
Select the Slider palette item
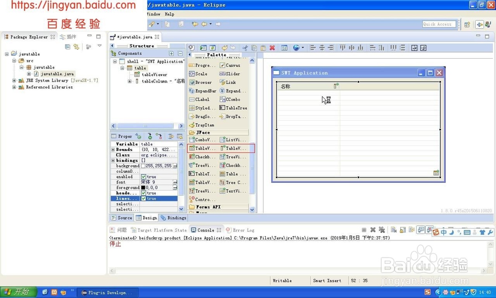230,74
